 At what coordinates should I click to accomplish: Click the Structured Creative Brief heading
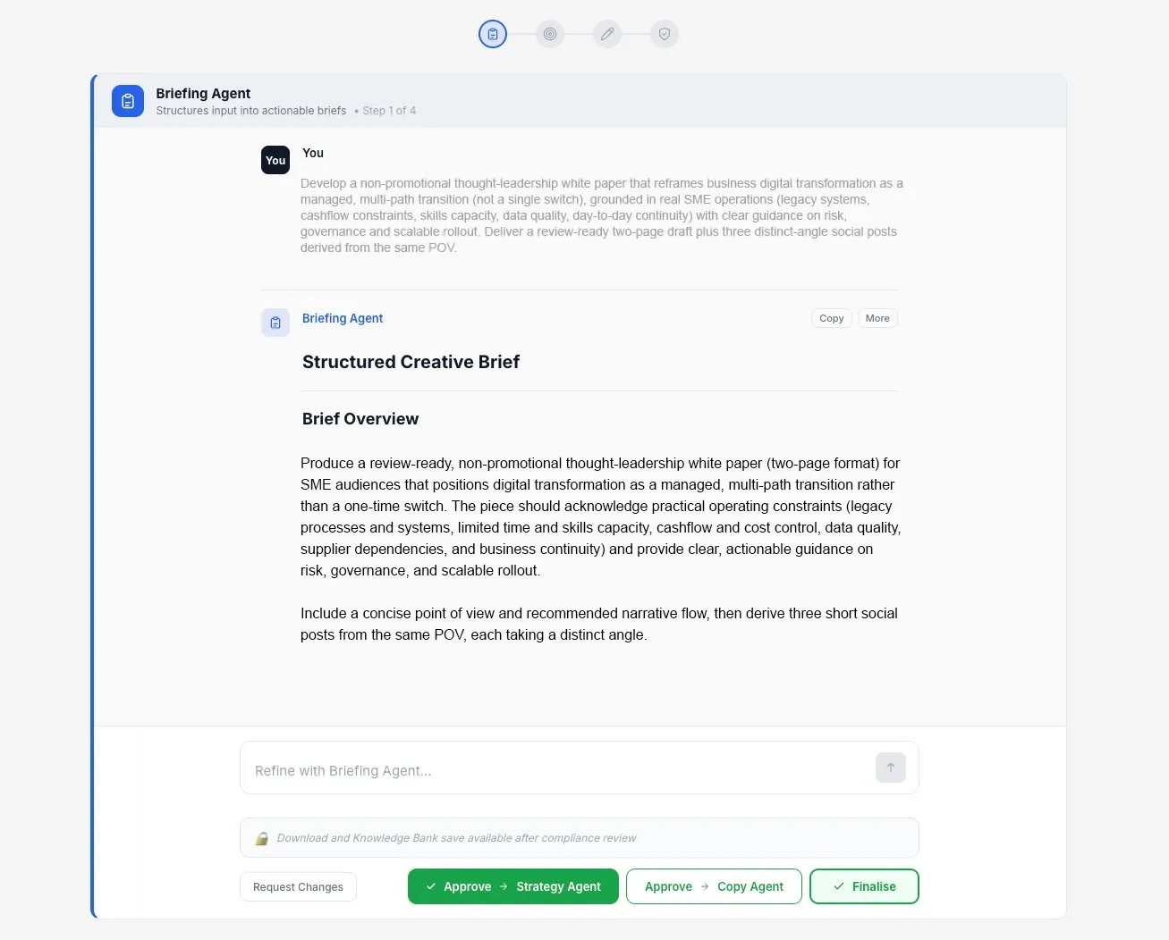pyautogui.click(x=411, y=362)
